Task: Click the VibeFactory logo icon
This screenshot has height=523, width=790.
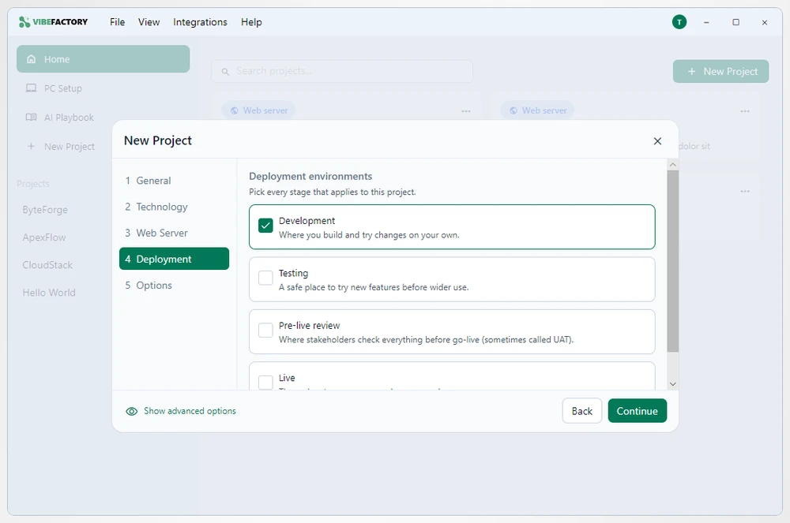Action: click(x=24, y=22)
